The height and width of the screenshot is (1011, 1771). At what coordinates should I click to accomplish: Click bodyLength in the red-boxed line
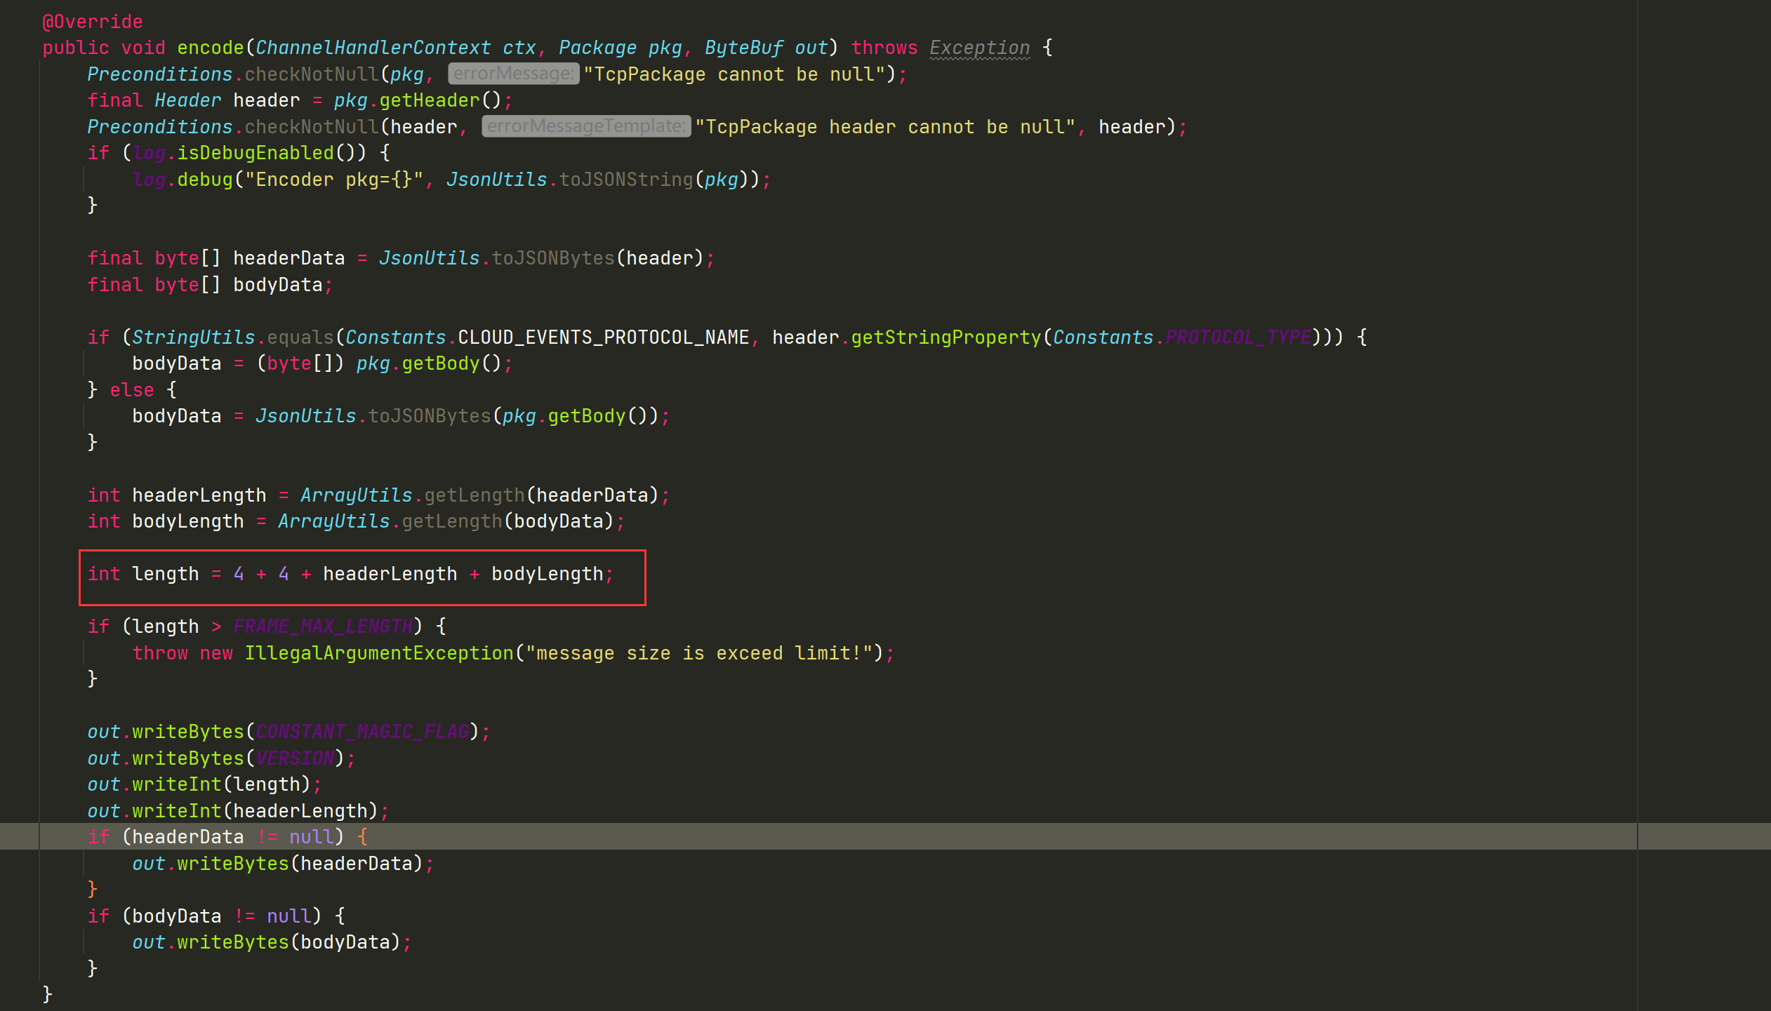coord(547,574)
